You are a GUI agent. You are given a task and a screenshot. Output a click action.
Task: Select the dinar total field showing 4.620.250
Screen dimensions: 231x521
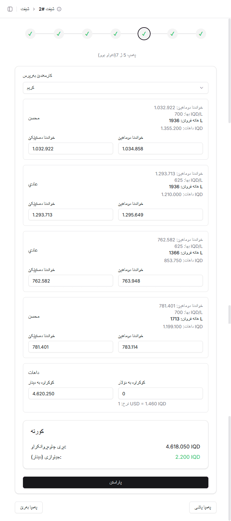click(70, 393)
